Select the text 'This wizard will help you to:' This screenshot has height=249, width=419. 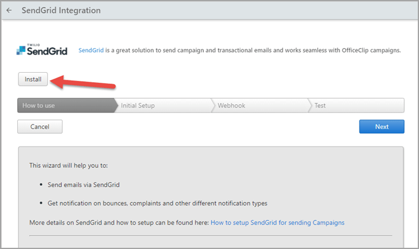[x=68, y=166]
